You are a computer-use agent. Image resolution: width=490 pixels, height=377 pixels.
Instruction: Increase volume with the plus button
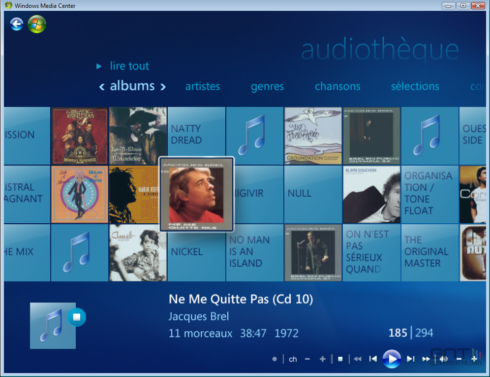[474, 359]
